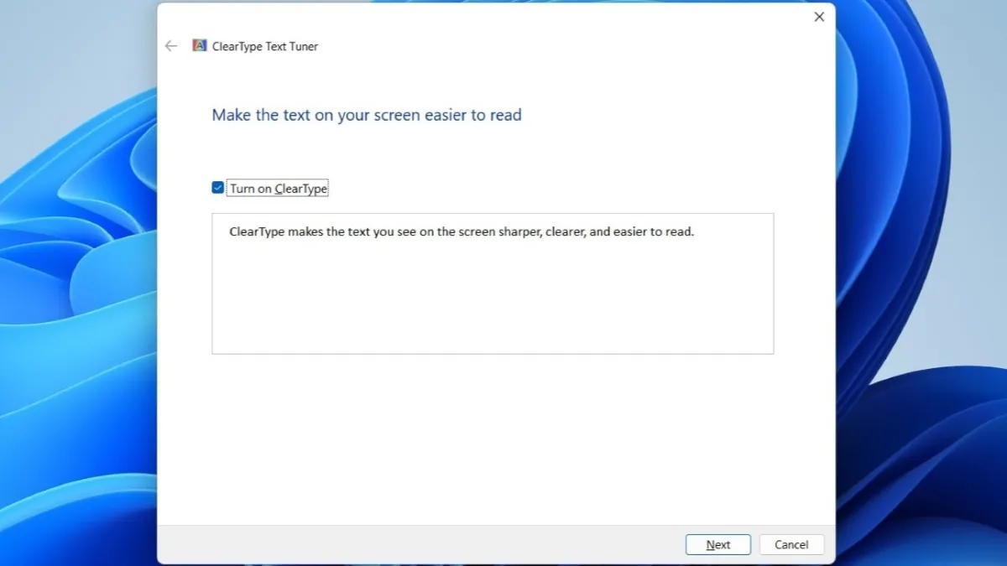1007x566 pixels.
Task: Click the heading about easier to read text
Action: pyautogui.click(x=366, y=115)
